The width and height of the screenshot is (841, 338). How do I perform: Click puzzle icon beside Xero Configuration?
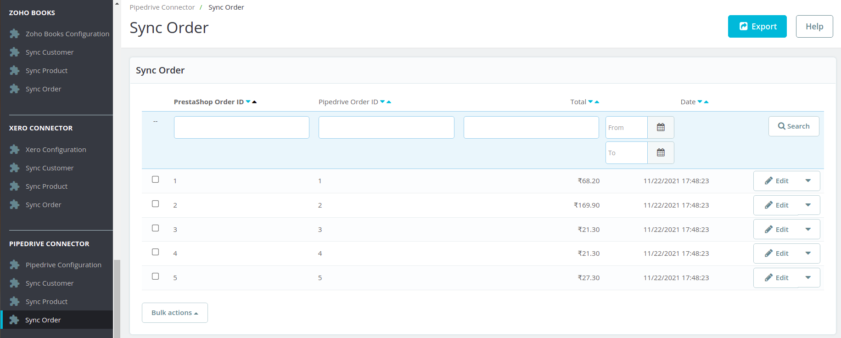tap(15, 149)
